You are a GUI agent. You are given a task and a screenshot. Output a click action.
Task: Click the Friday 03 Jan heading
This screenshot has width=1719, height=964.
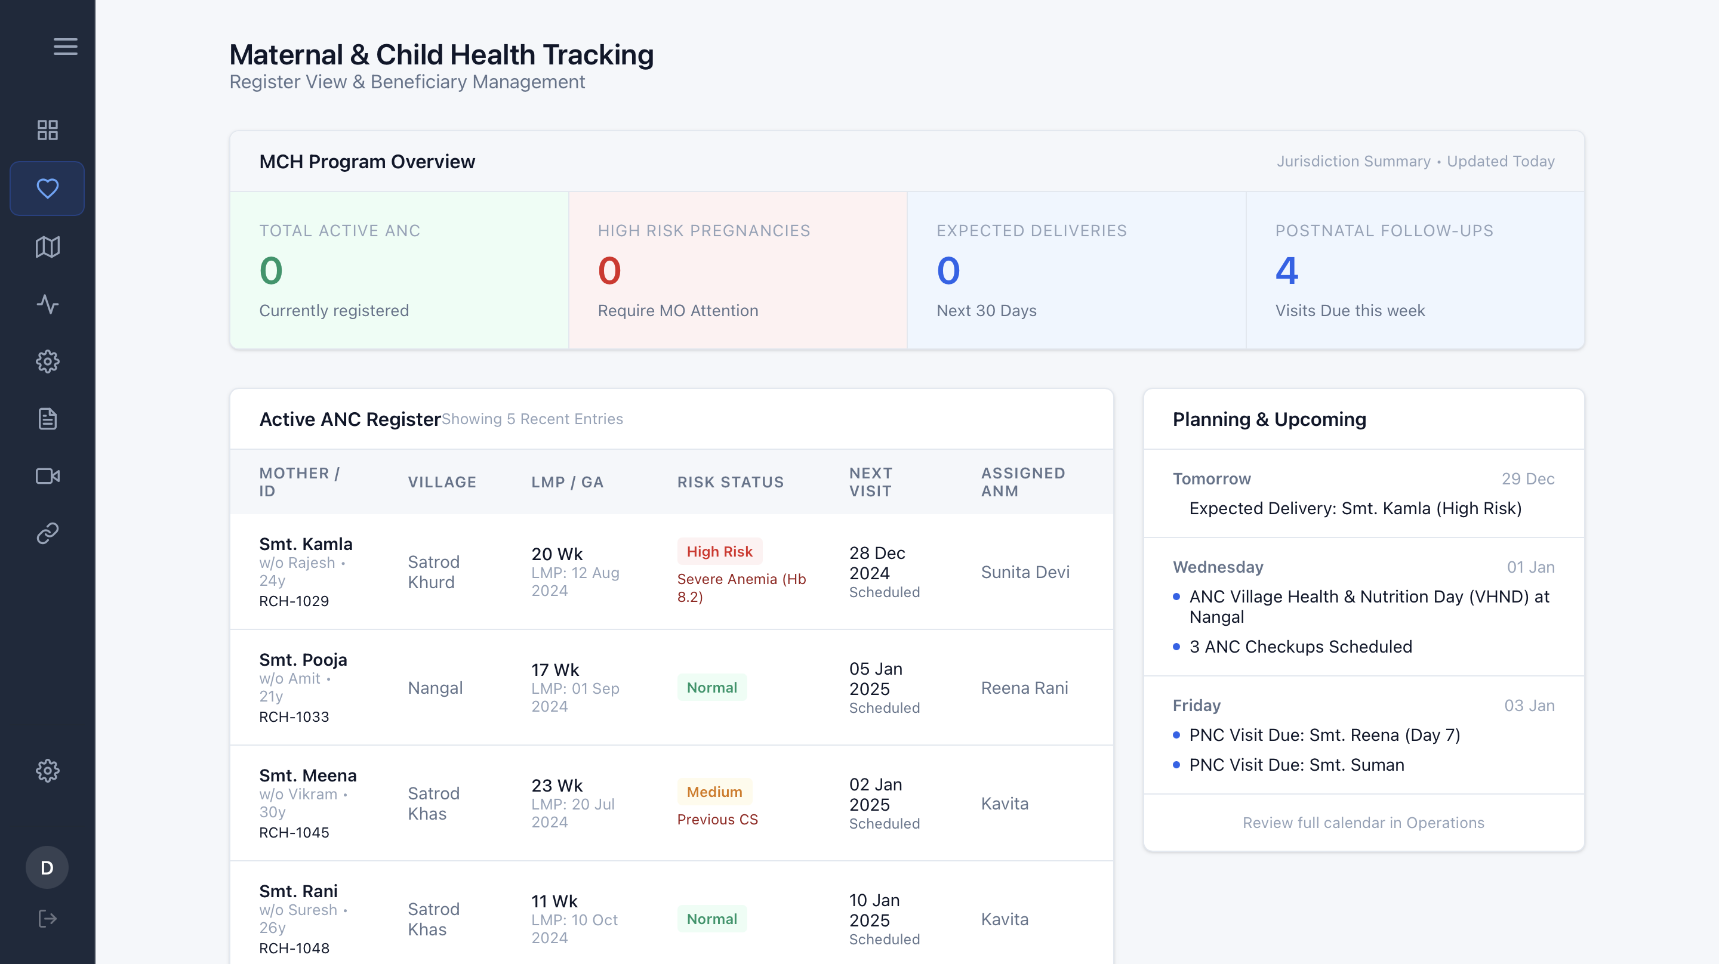coord(1363,706)
